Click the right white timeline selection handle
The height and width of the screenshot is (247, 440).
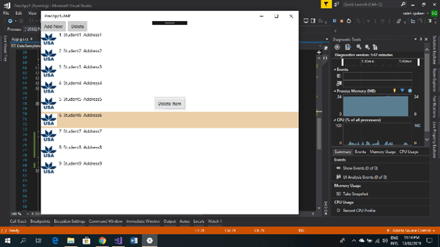[x=418, y=62]
